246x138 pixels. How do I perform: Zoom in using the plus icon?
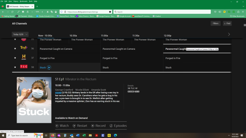(x=42, y=12)
